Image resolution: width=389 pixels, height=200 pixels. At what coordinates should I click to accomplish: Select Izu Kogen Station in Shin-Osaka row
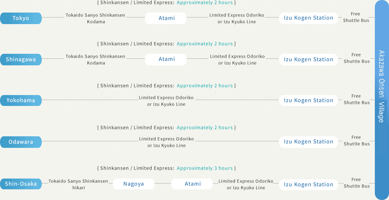[x=308, y=184]
